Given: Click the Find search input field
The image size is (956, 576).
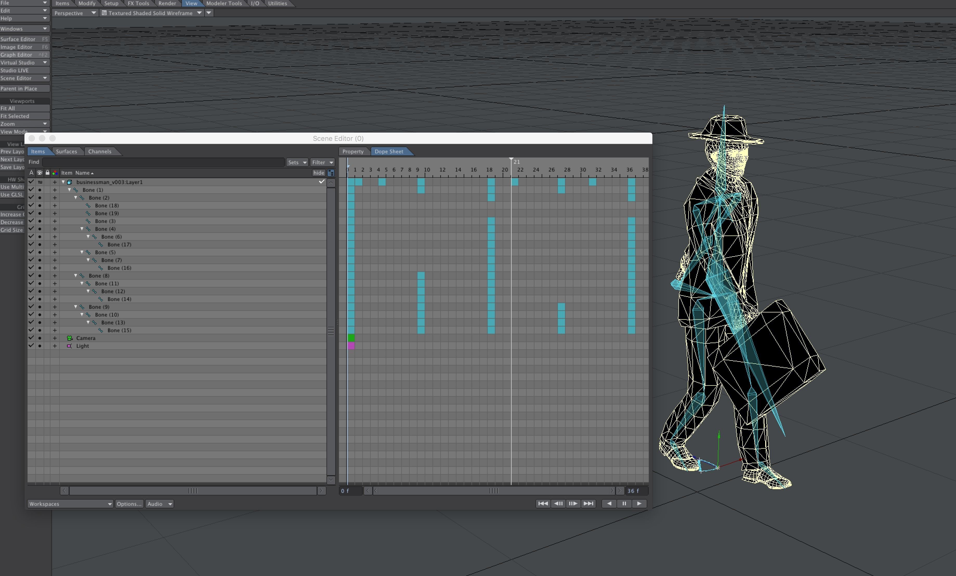Looking at the screenshot, I should pyautogui.click(x=163, y=162).
